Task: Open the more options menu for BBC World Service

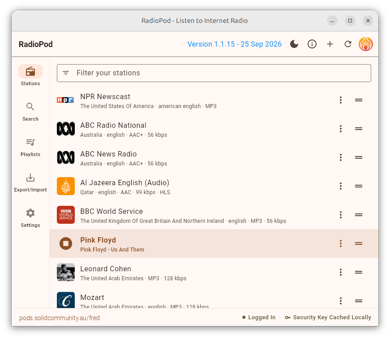Action: (341, 215)
